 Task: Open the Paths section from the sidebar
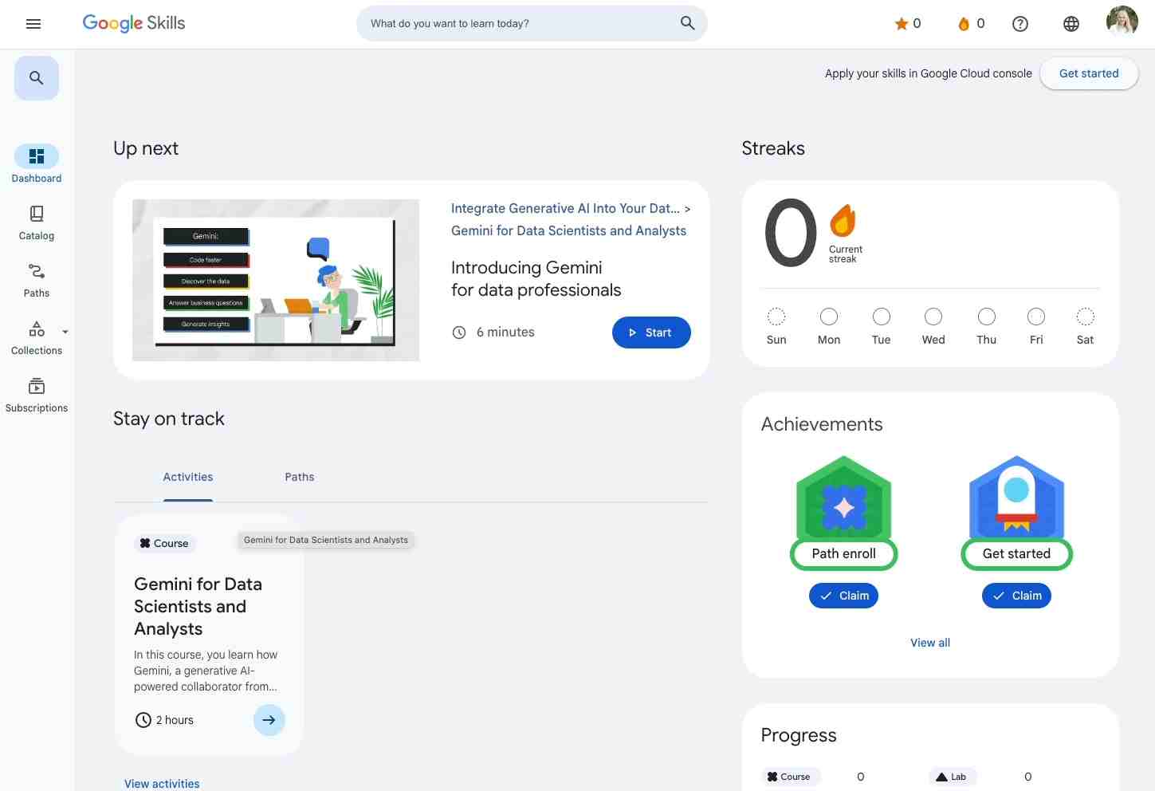point(36,279)
